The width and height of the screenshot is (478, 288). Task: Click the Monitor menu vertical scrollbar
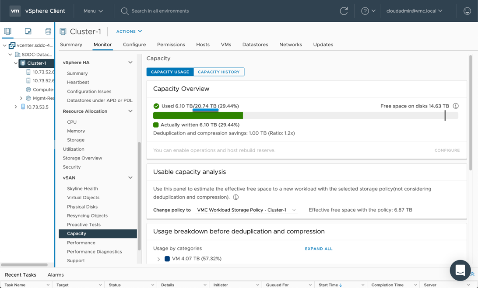(139, 196)
